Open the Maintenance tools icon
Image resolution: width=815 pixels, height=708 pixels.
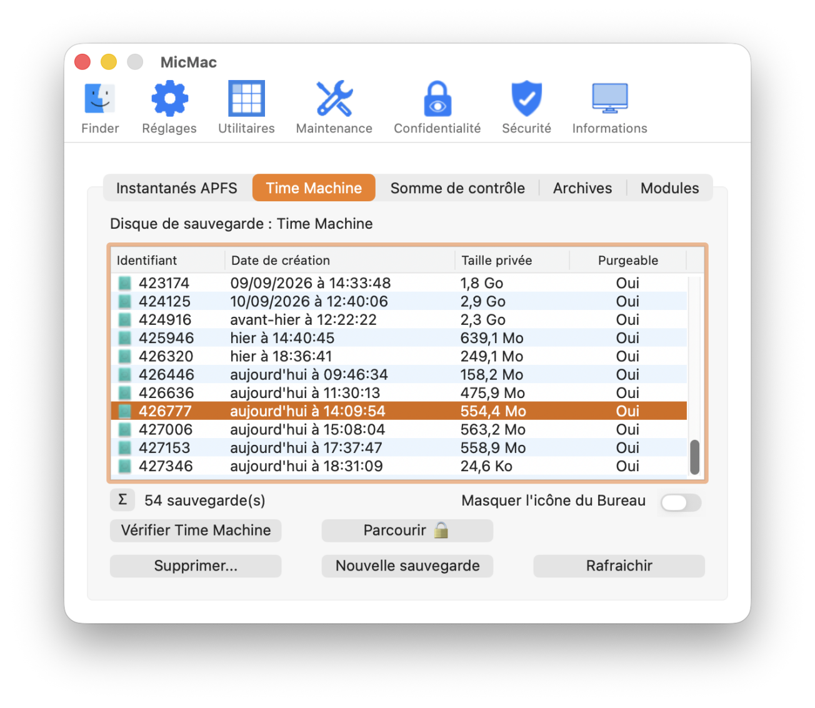(x=334, y=99)
